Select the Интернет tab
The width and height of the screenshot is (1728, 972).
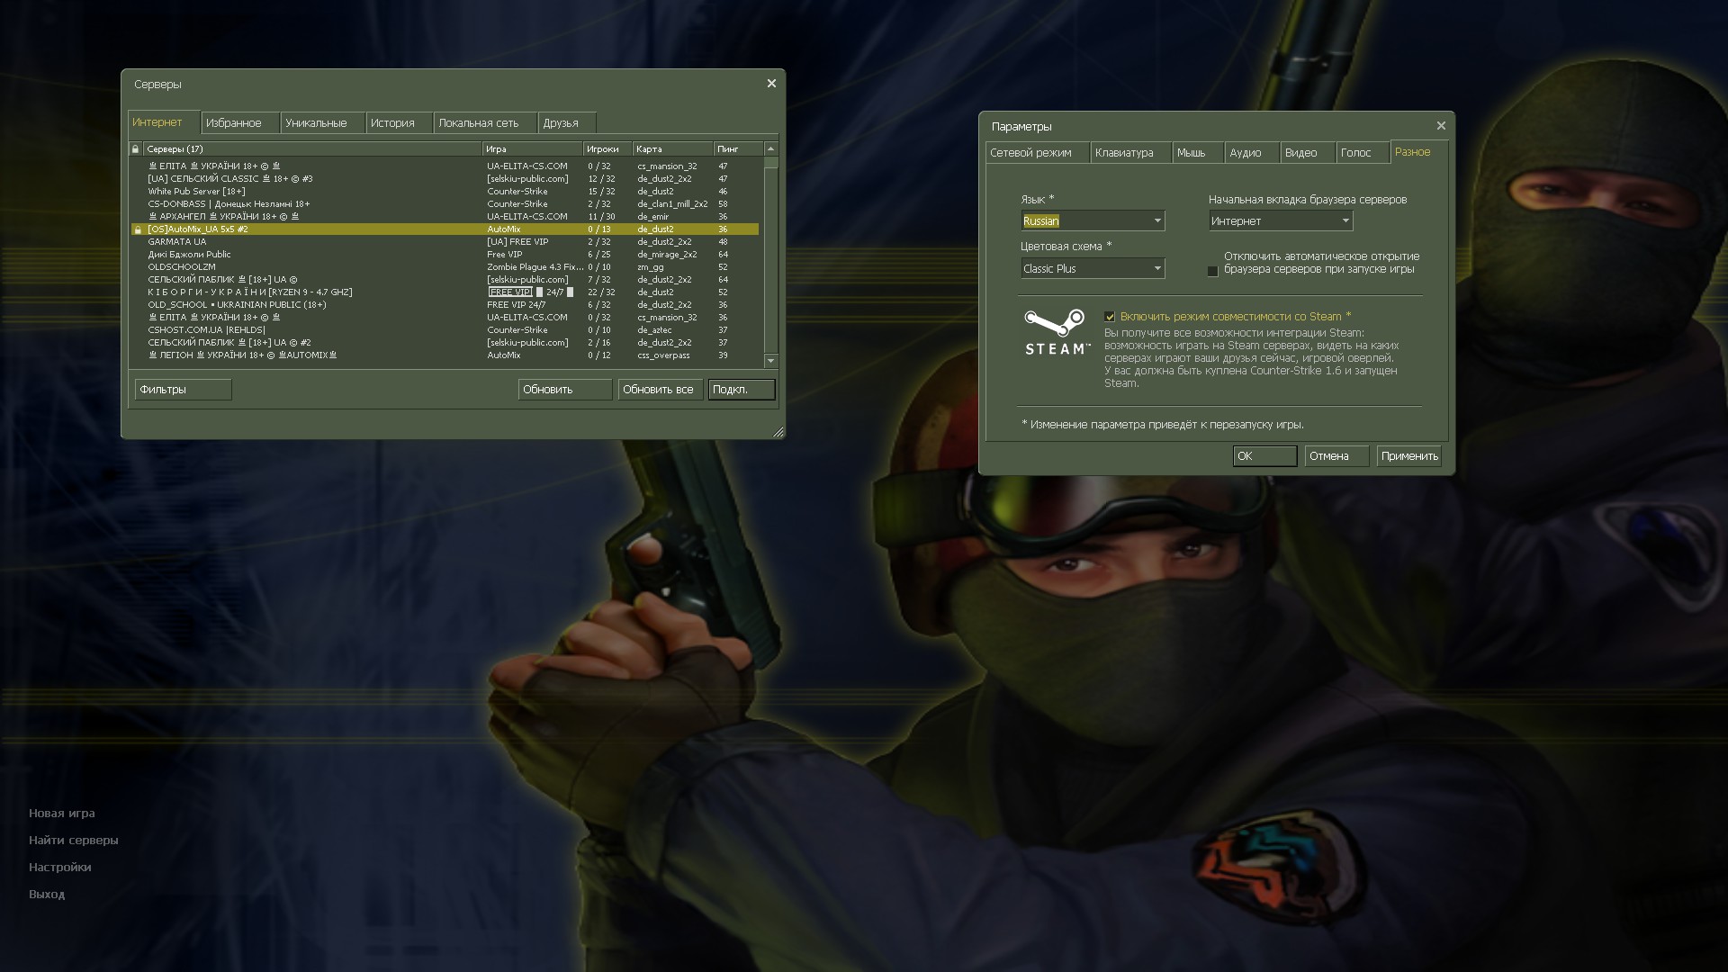(x=163, y=121)
